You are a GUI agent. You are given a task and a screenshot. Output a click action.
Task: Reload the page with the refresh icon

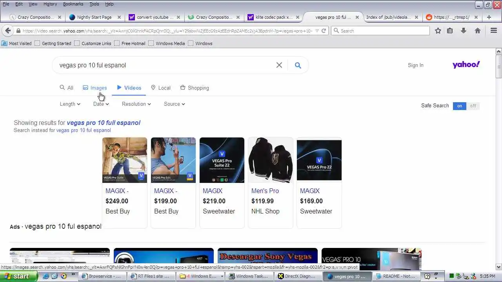(x=324, y=31)
